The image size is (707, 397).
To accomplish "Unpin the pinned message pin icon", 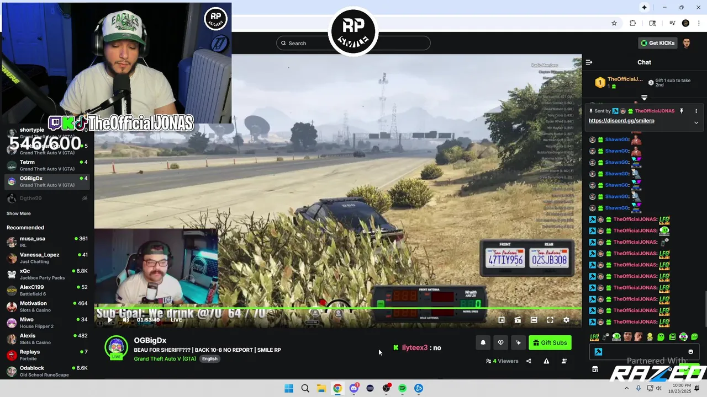I will (x=682, y=111).
